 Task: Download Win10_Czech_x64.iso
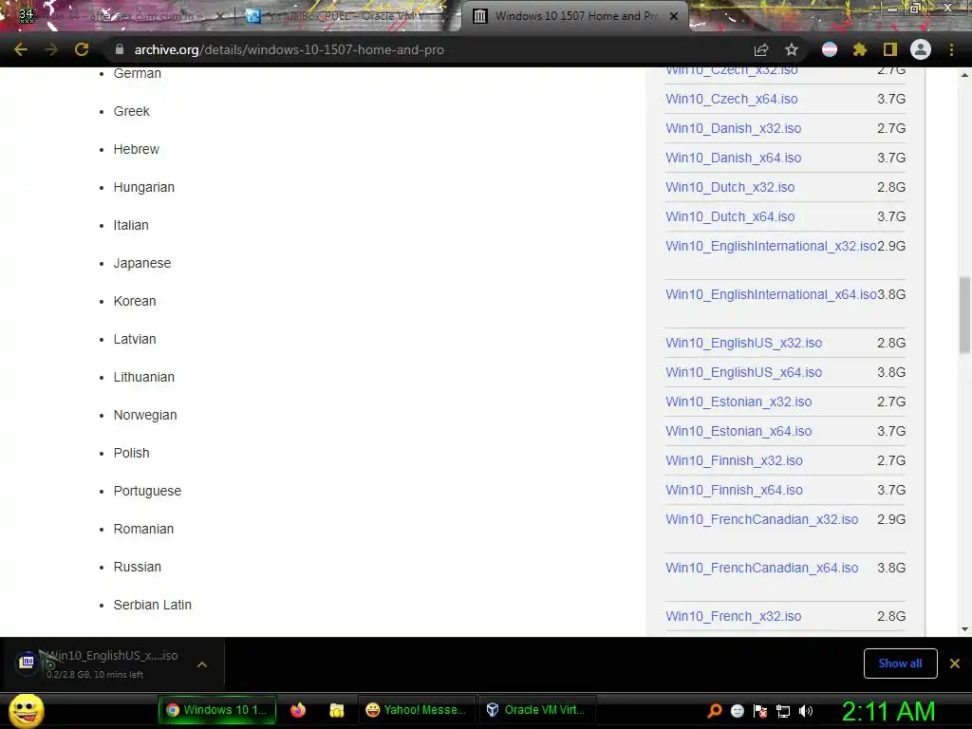click(x=732, y=99)
